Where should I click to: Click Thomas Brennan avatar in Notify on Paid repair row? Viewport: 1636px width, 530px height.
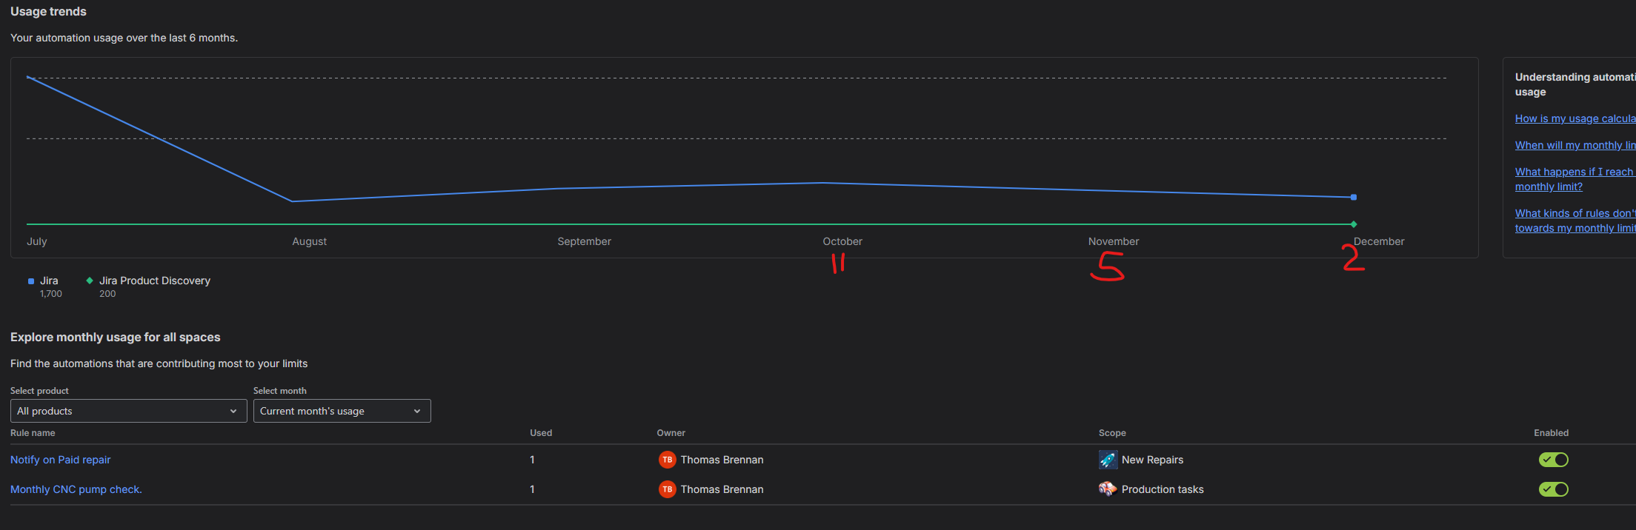click(x=668, y=460)
